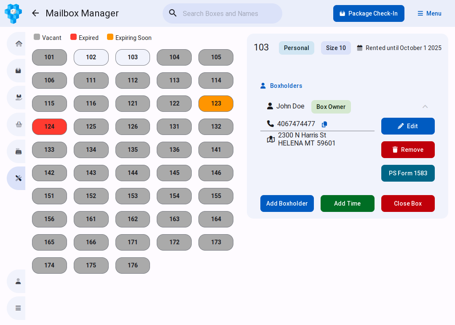Viewport: 455px width, 325px height.
Task: Open the Menu dropdown in the header
Action: tap(429, 13)
